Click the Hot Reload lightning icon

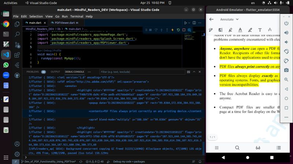click(x=173, y=30)
